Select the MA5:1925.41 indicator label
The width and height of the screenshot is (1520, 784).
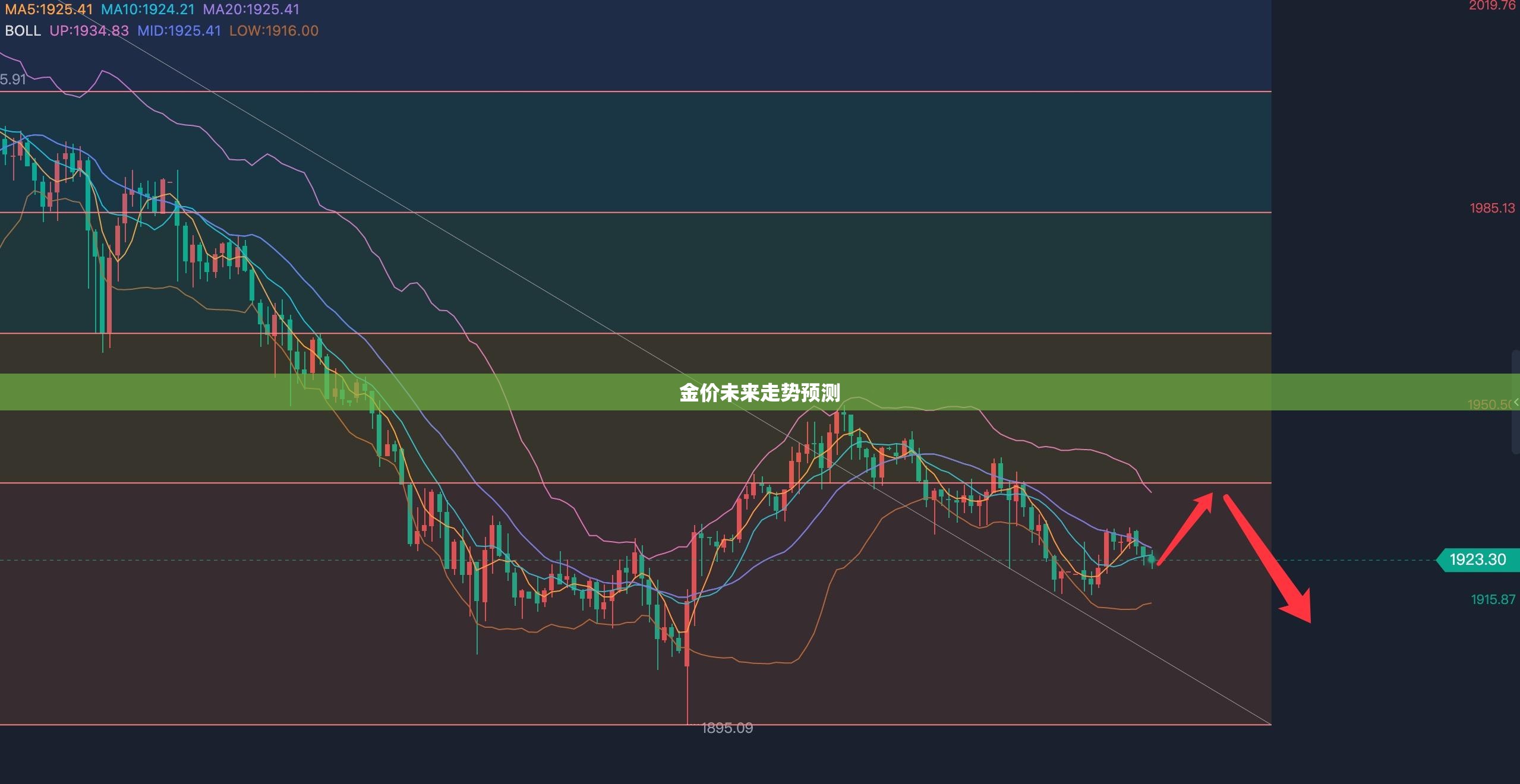(x=49, y=10)
